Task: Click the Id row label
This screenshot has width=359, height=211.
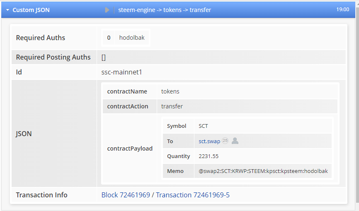Action: [x=19, y=72]
